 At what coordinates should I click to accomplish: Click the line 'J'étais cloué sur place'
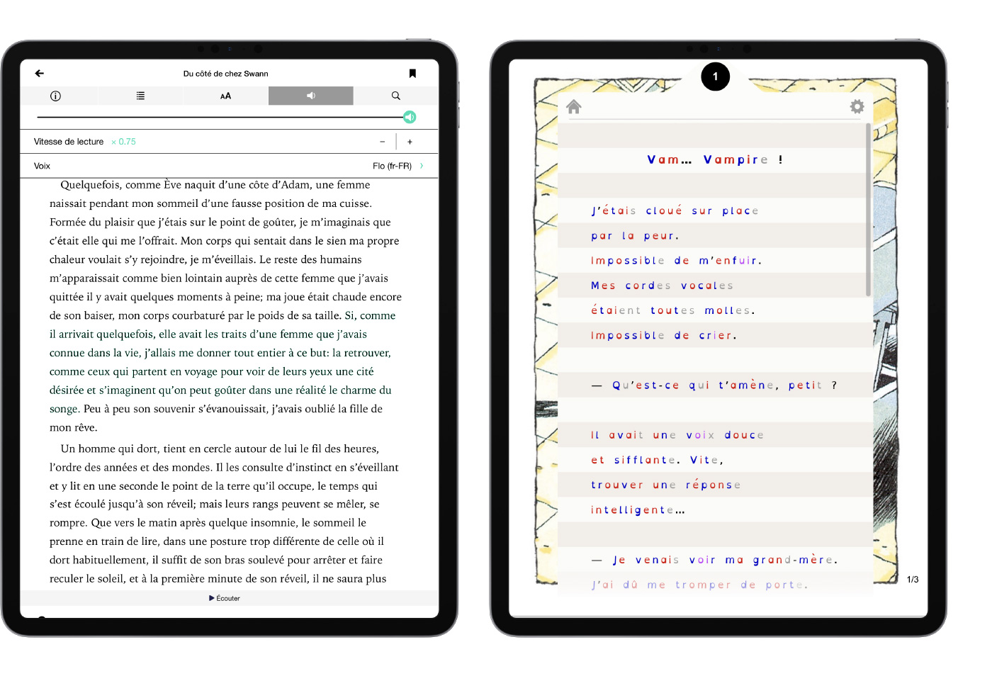pyautogui.click(x=675, y=210)
